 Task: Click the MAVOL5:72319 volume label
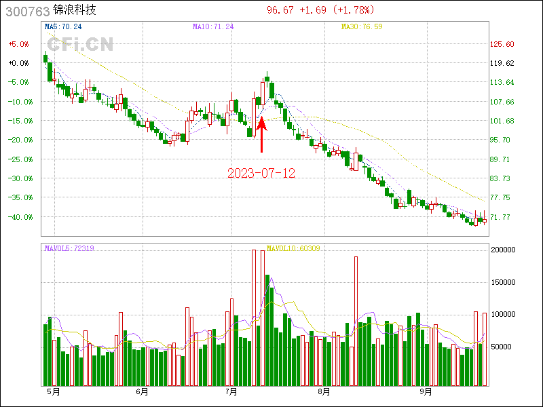[69, 249]
